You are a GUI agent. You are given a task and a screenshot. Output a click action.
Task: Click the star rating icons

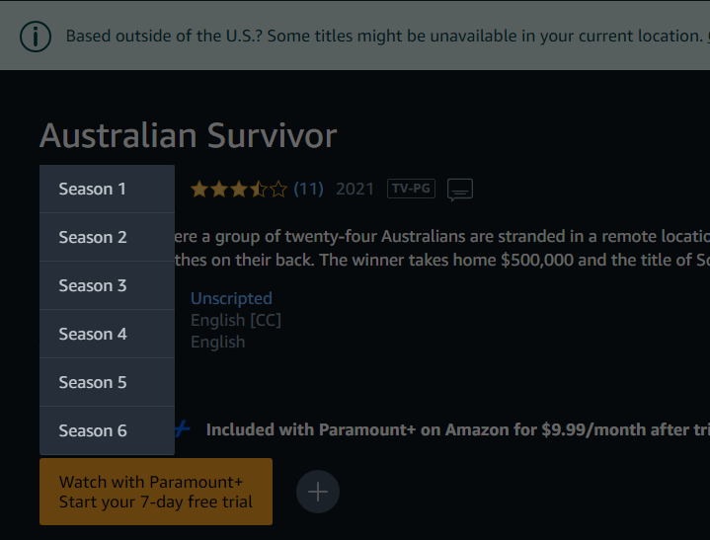[239, 189]
